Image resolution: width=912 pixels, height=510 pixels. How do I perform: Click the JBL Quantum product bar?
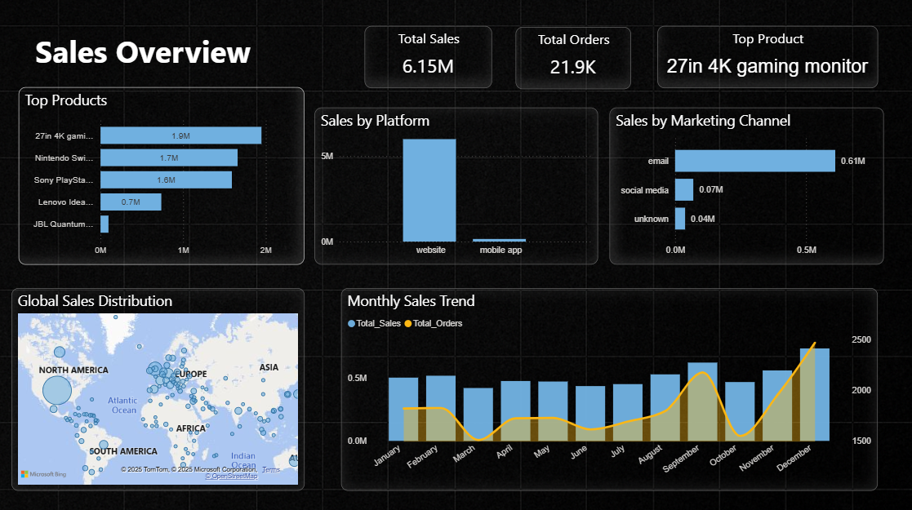tap(105, 224)
